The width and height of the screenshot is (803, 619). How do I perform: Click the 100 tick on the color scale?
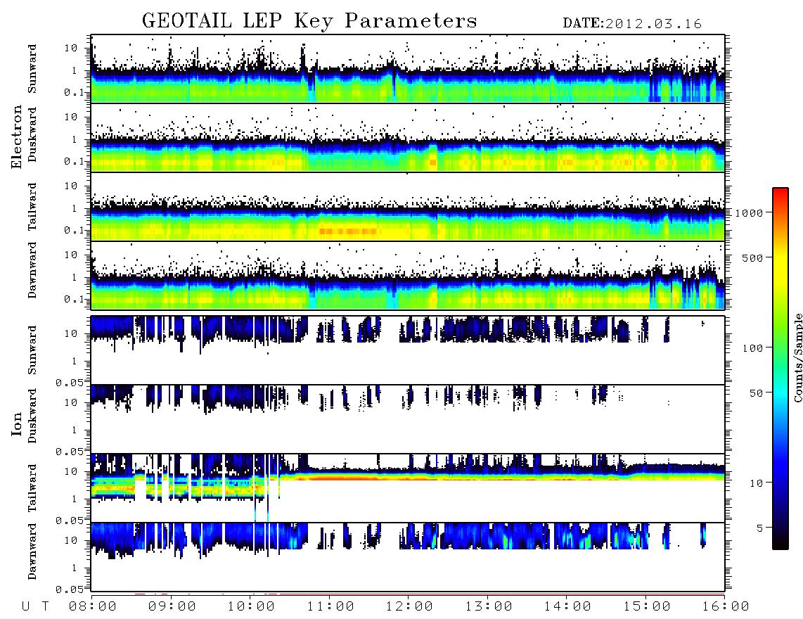752,348
